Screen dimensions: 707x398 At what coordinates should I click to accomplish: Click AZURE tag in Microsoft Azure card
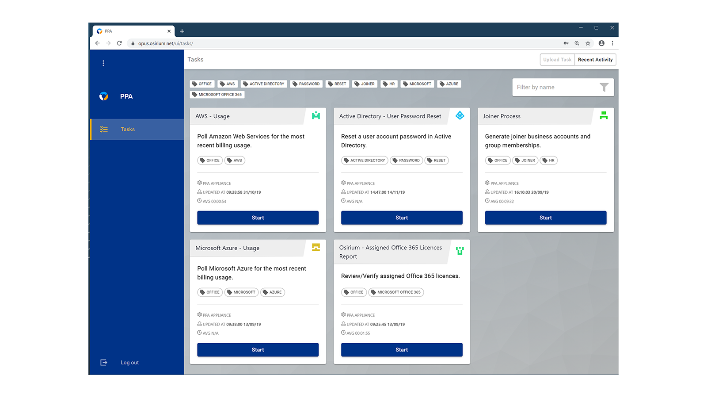tap(273, 292)
